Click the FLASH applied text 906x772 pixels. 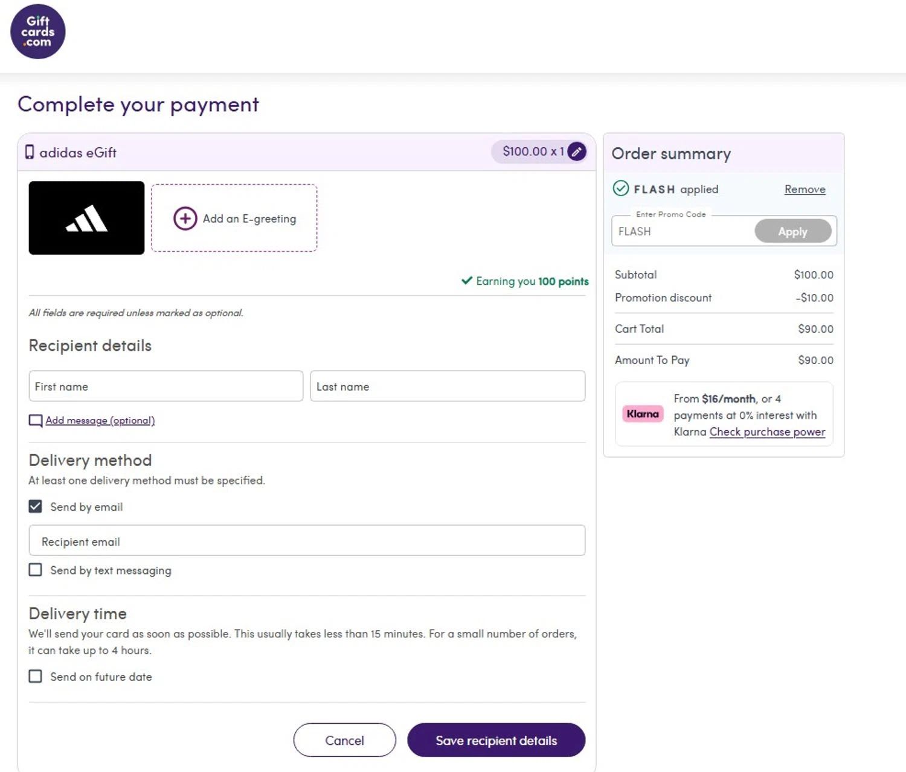pyautogui.click(x=676, y=190)
